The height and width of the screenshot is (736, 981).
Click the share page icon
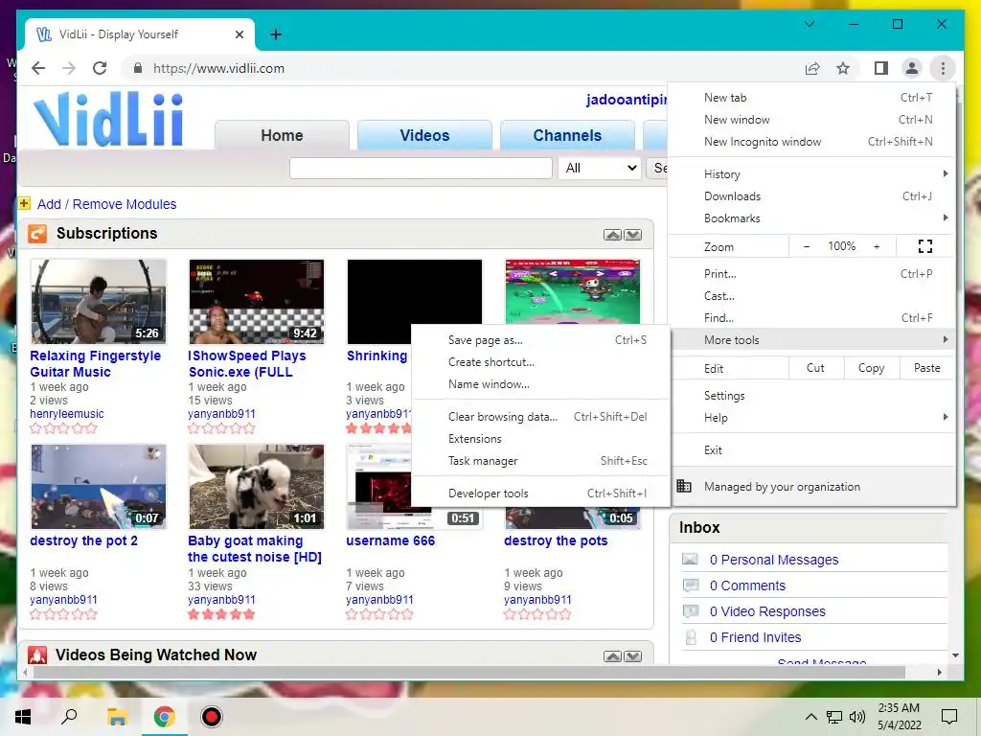pyautogui.click(x=812, y=68)
